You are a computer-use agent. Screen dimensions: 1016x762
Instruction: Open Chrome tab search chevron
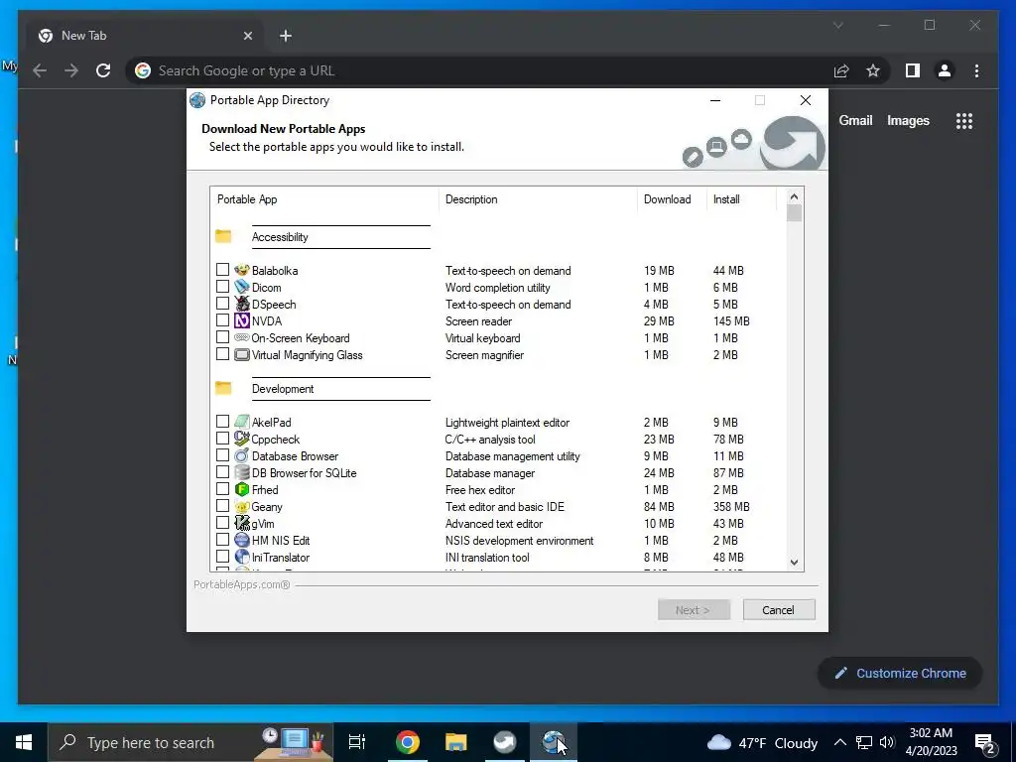pyautogui.click(x=837, y=25)
